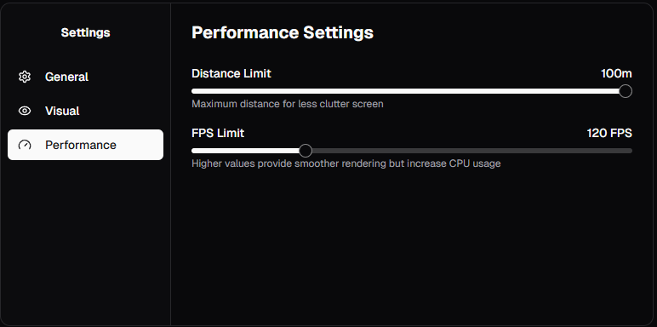Switch to the Visual settings tab
This screenshot has height=327, width=657.
click(85, 111)
